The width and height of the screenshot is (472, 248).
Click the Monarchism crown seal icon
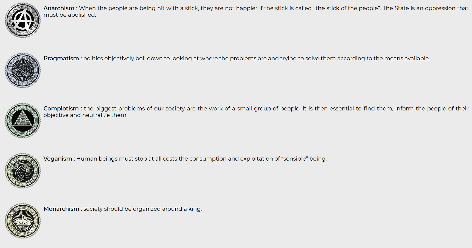(23, 221)
